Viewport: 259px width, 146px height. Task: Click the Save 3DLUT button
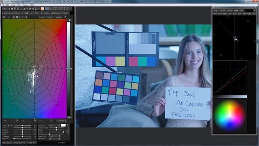7,143
